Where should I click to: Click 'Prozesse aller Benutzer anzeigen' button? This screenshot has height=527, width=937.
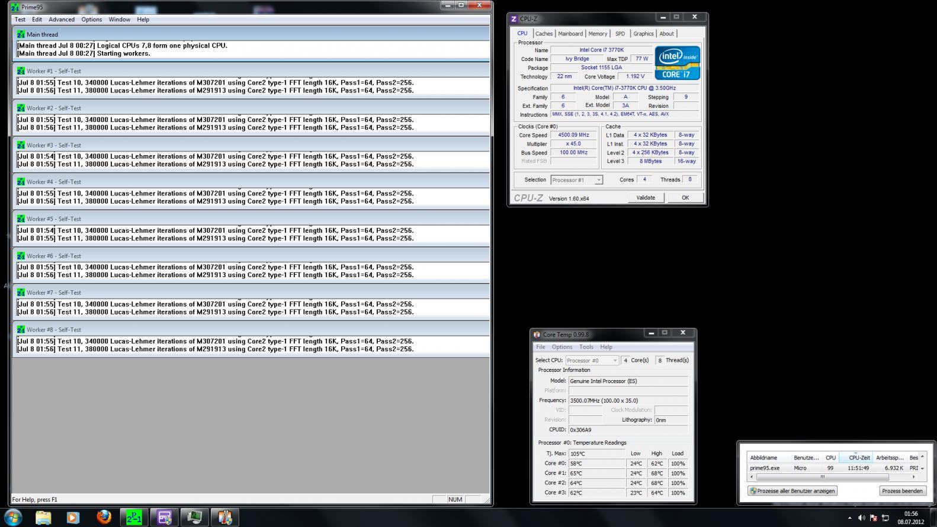(792, 491)
